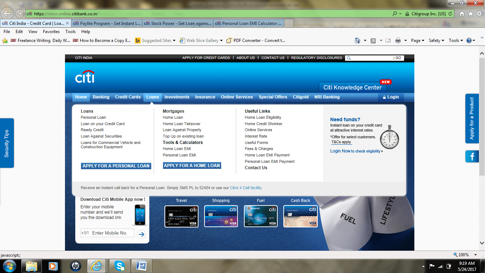Click the RSS feeds icon in command bar
Viewport: 485px width, 273px height.
click(x=373, y=41)
